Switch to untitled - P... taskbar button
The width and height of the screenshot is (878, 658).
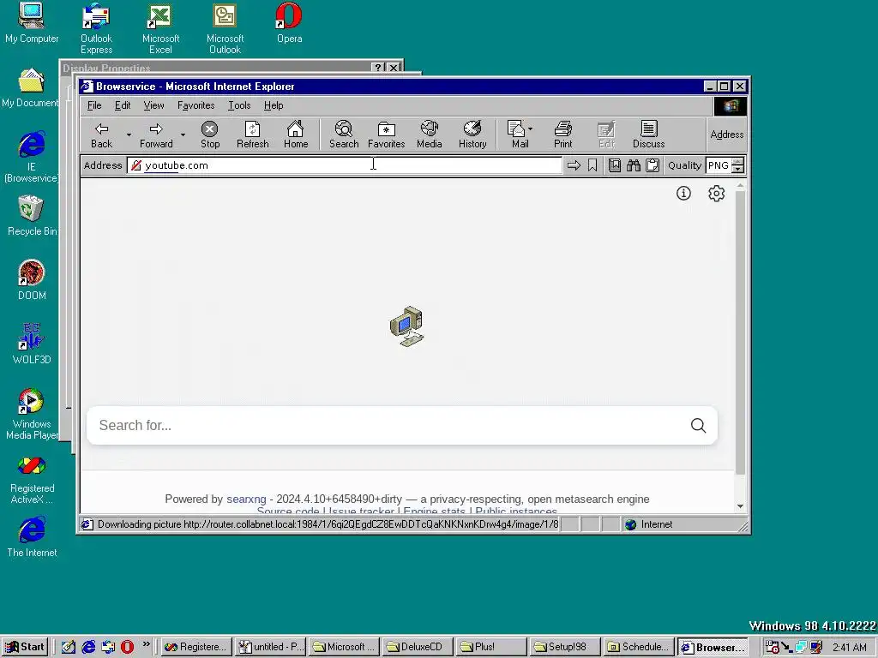[x=270, y=647]
